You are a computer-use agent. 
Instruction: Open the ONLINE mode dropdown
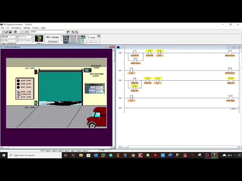point(9,37)
